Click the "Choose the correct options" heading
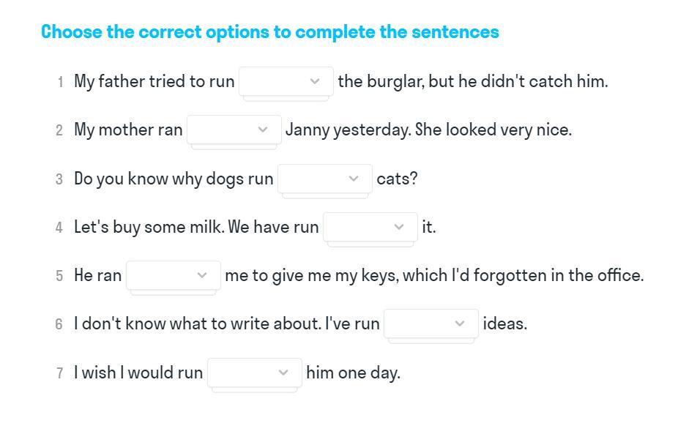This screenshot has width=697, height=426. point(270,32)
